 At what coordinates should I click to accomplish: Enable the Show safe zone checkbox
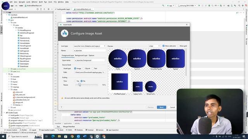pyautogui.click(x=164, y=46)
